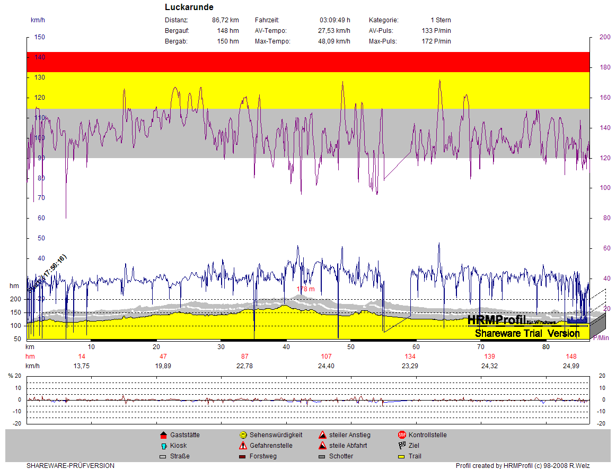Image resolution: width=616 pixels, height=469 pixels.
Task: Select the Sehenswürdigkeit smiley icon
Action: [x=243, y=435]
